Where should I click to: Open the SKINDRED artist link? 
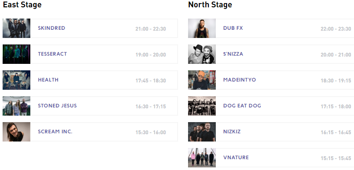(x=52, y=28)
